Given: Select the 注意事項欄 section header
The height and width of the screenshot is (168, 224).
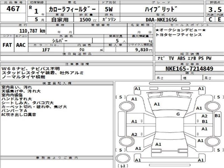Looking at the screenshot, I should [77, 64].
